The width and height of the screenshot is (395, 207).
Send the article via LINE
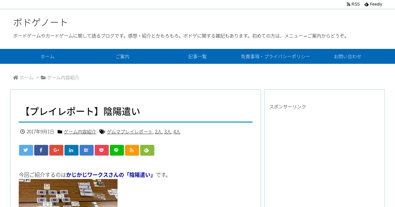[x=117, y=150]
